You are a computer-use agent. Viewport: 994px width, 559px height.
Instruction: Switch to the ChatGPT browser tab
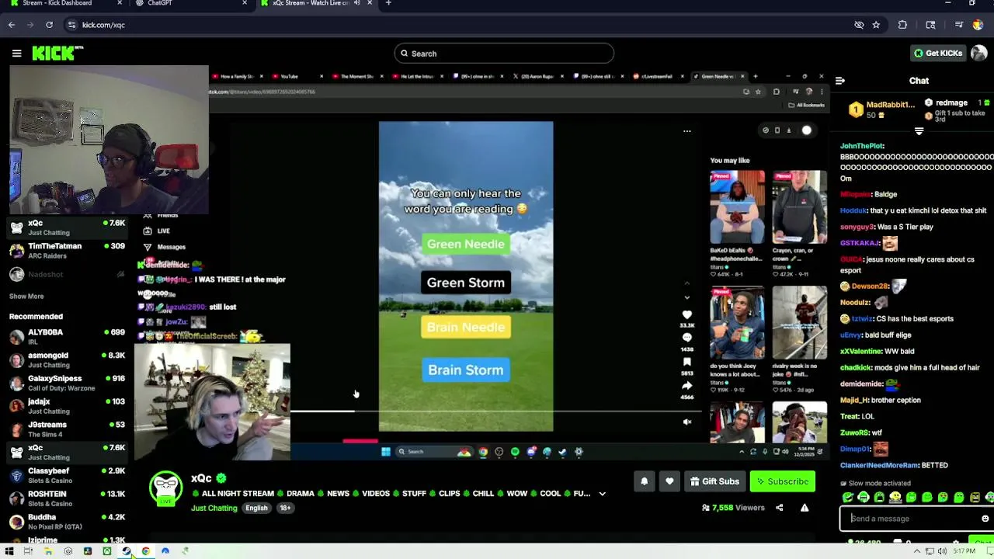(x=190, y=3)
